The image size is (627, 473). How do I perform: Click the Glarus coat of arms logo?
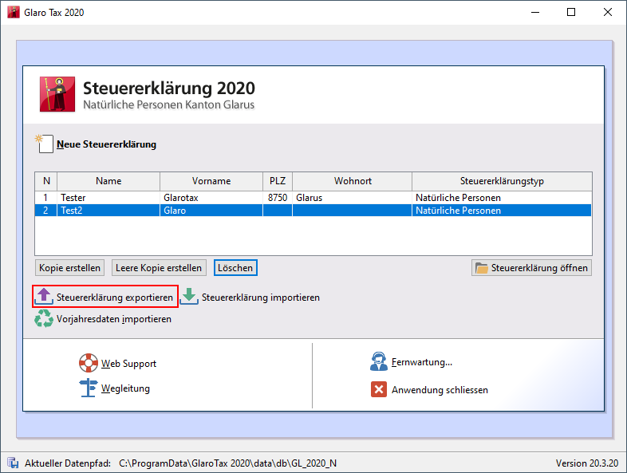pos(57,94)
